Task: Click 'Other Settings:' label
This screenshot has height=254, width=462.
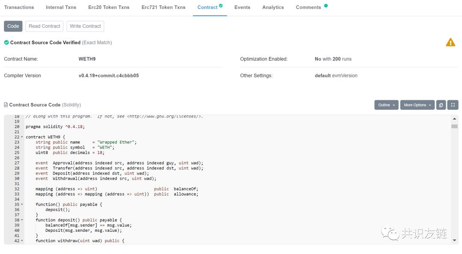Action: point(256,76)
